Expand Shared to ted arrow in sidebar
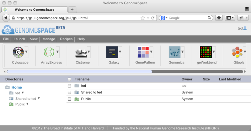This screenshot has width=251, height=131. [39, 98]
